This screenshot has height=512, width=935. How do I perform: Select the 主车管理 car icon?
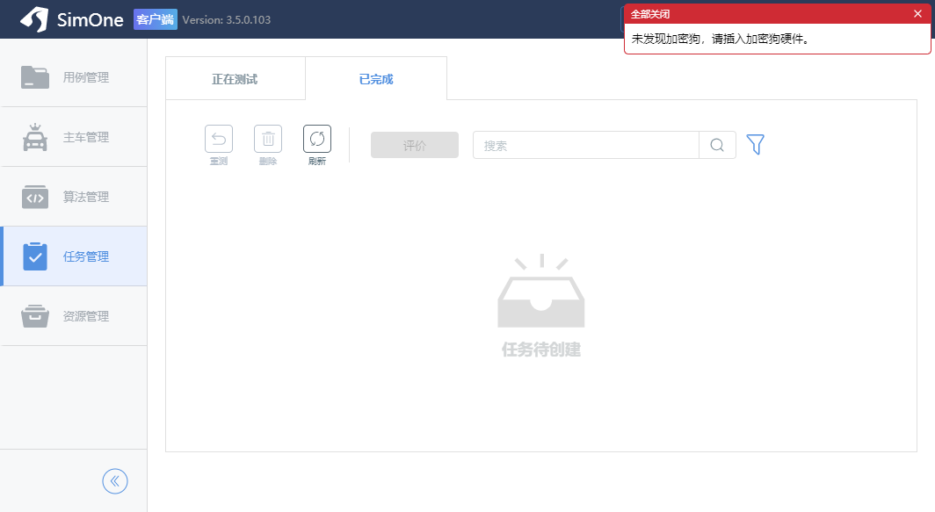pyautogui.click(x=35, y=138)
